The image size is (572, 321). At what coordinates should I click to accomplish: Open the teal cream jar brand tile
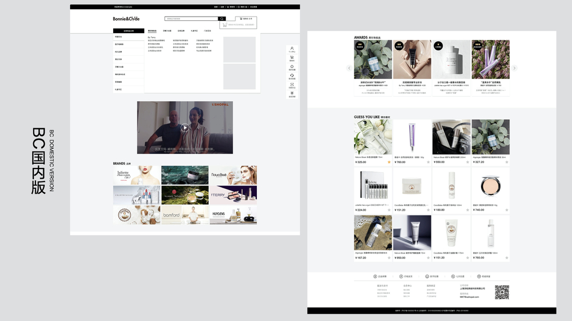coord(185,175)
